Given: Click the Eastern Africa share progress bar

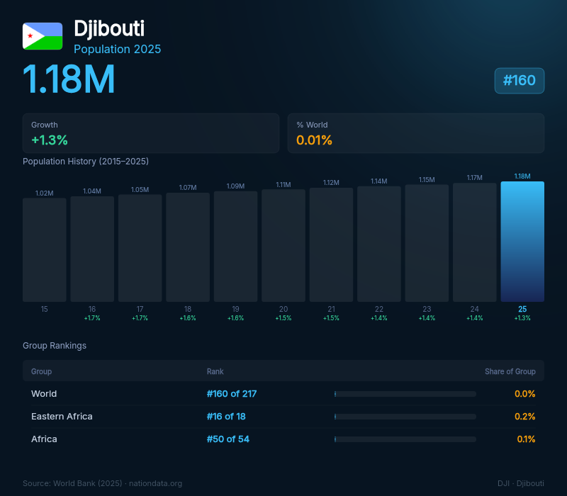Looking at the screenshot, I should click(x=405, y=417).
